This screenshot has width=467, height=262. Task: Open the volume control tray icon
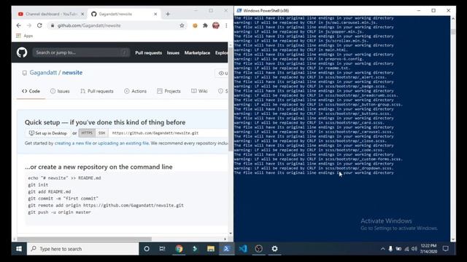pos(414,249)
